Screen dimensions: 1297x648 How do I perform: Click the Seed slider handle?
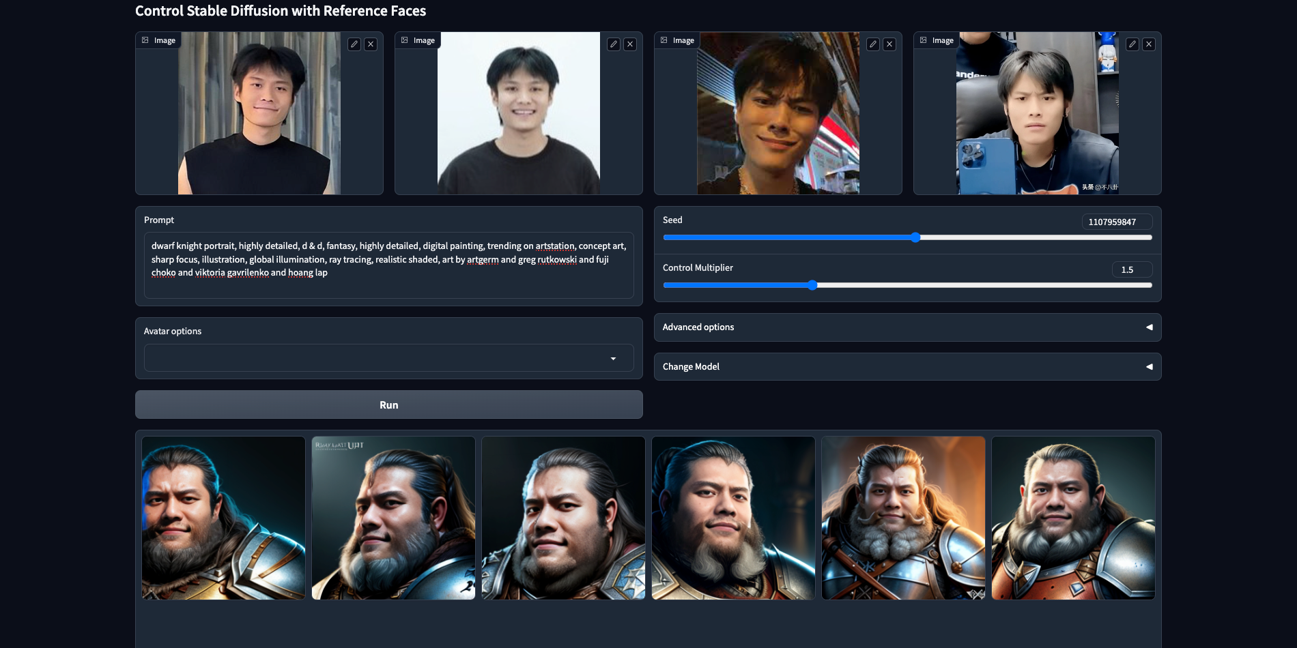(915, 237)
